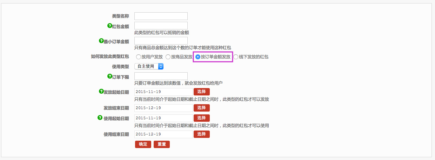Select the 线下发放的红包 radio button

(236, 57)
